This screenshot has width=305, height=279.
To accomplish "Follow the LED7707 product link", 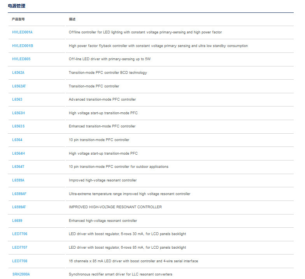I will [x=19, y=248].
